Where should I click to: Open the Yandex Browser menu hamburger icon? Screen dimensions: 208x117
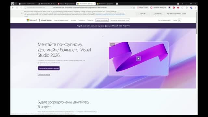pyautogui.click(x=182, y=4)
